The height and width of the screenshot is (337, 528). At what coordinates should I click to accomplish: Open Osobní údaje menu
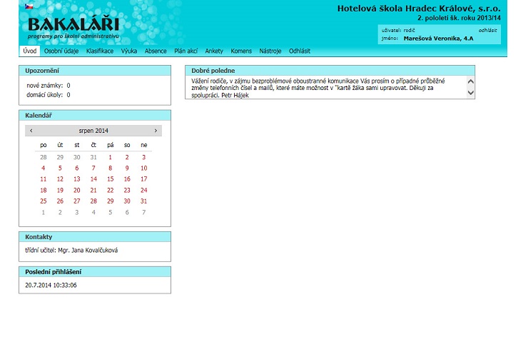tap(61, 51)
